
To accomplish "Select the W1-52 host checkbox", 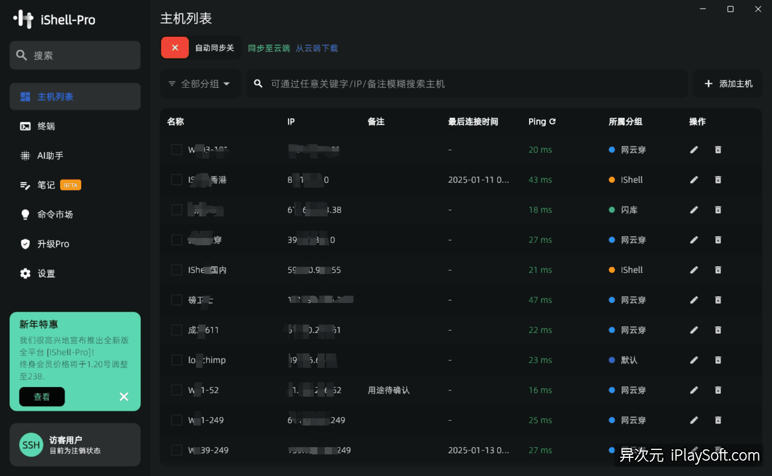I will coord(177,390).
